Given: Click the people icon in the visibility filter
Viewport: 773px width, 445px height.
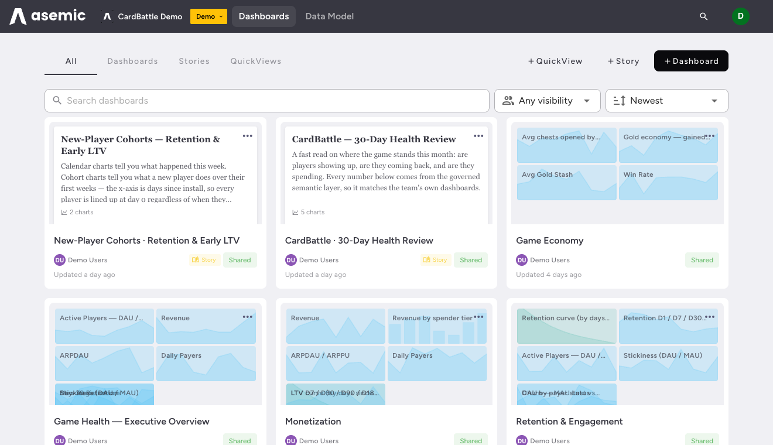Looking at the screenshot, I should (508, 101).
